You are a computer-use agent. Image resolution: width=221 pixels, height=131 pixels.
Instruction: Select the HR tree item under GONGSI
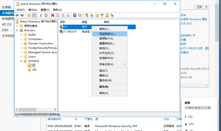pos(34,70)
